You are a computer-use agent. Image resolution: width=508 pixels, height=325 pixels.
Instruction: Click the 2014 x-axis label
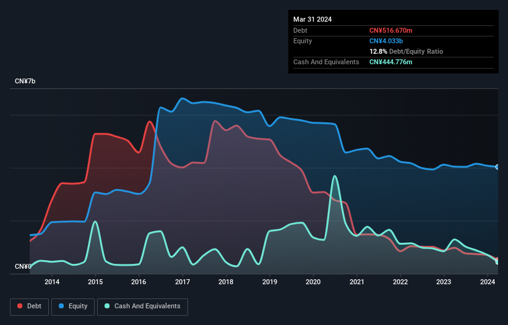[52, 282]
